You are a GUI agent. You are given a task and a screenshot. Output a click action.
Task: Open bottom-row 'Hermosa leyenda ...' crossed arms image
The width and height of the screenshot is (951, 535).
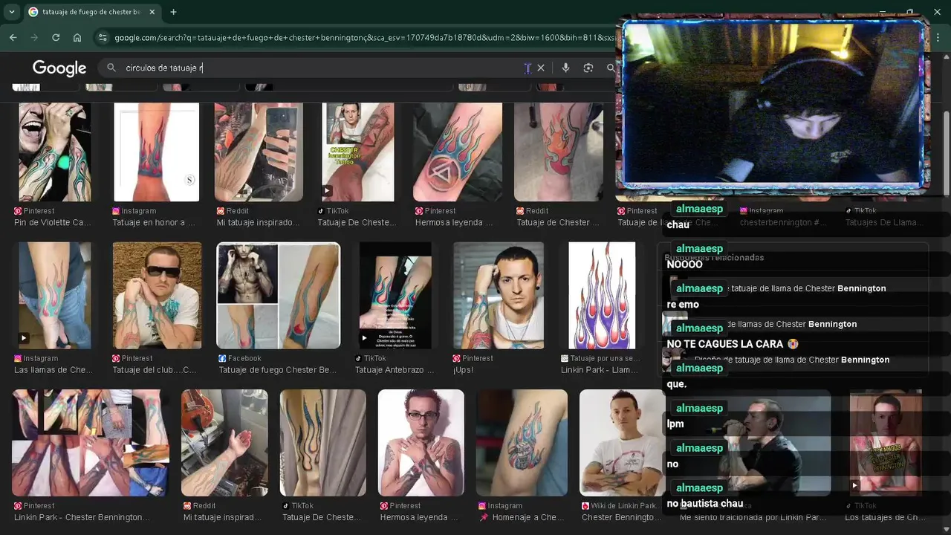tap(421, 443)
